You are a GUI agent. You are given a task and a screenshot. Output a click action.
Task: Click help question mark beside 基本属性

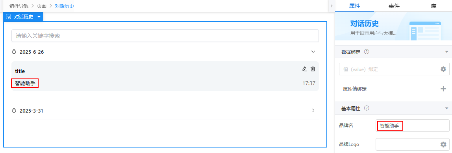click(x=367, y=108)
